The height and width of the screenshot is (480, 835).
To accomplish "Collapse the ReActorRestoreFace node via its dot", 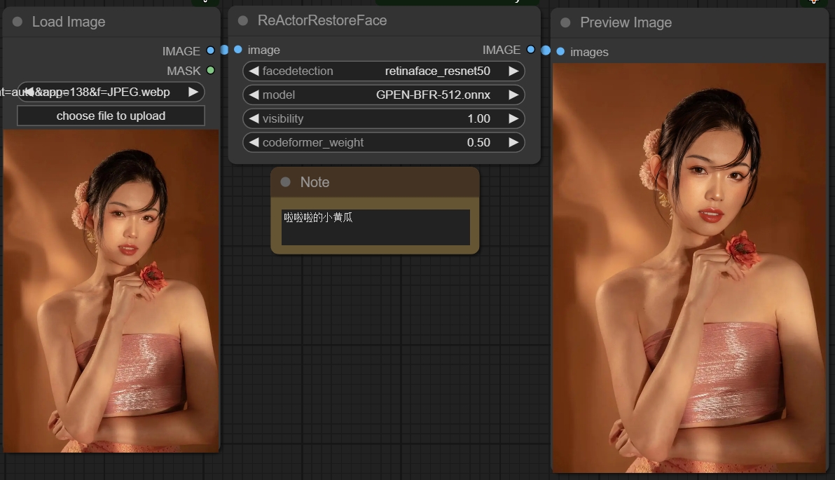I will point(243,21).
